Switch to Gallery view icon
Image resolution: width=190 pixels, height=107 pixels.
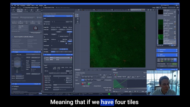(x=77, y=22)
